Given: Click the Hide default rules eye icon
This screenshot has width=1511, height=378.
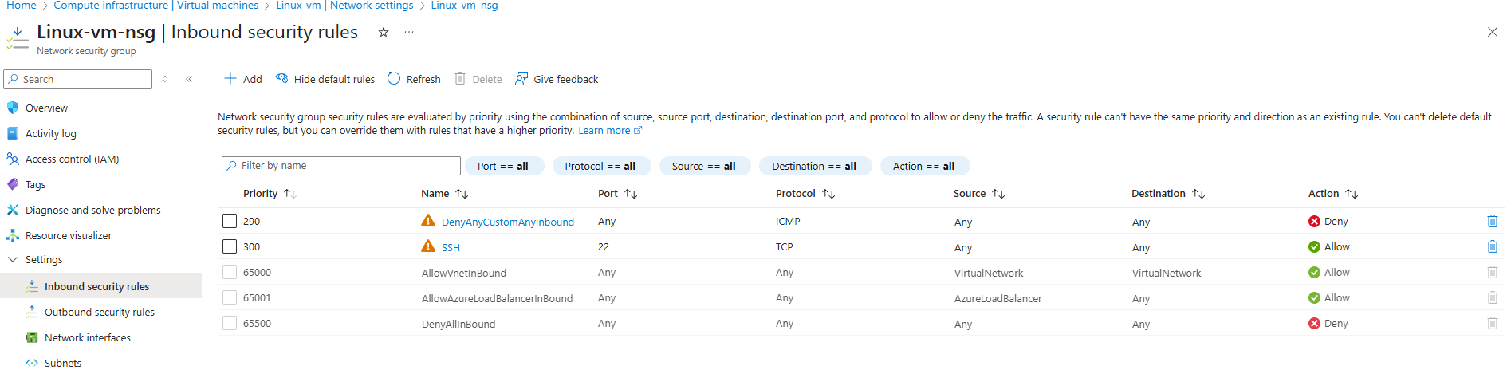Looking at the screenshot, I should [281, 78].
